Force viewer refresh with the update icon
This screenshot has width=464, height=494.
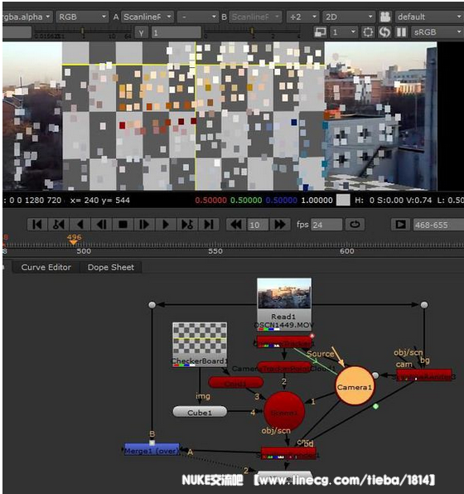click(384, 32)
